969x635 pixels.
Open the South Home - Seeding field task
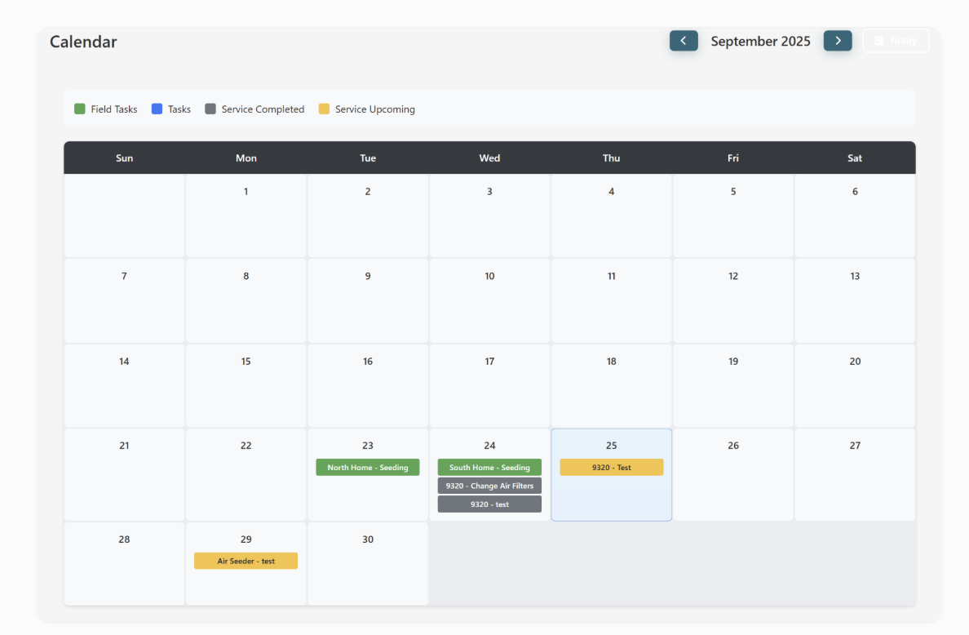(x=489, y=467)
